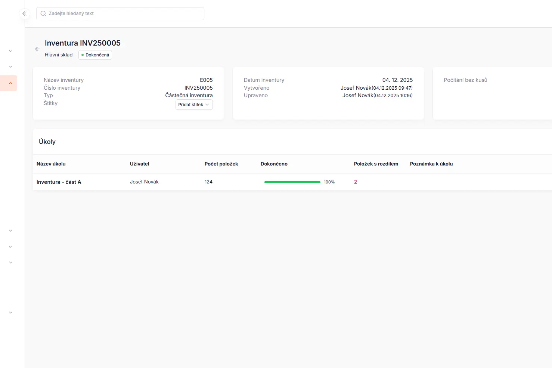Click Josef Novák in the Uživatel column

point(144,182)
